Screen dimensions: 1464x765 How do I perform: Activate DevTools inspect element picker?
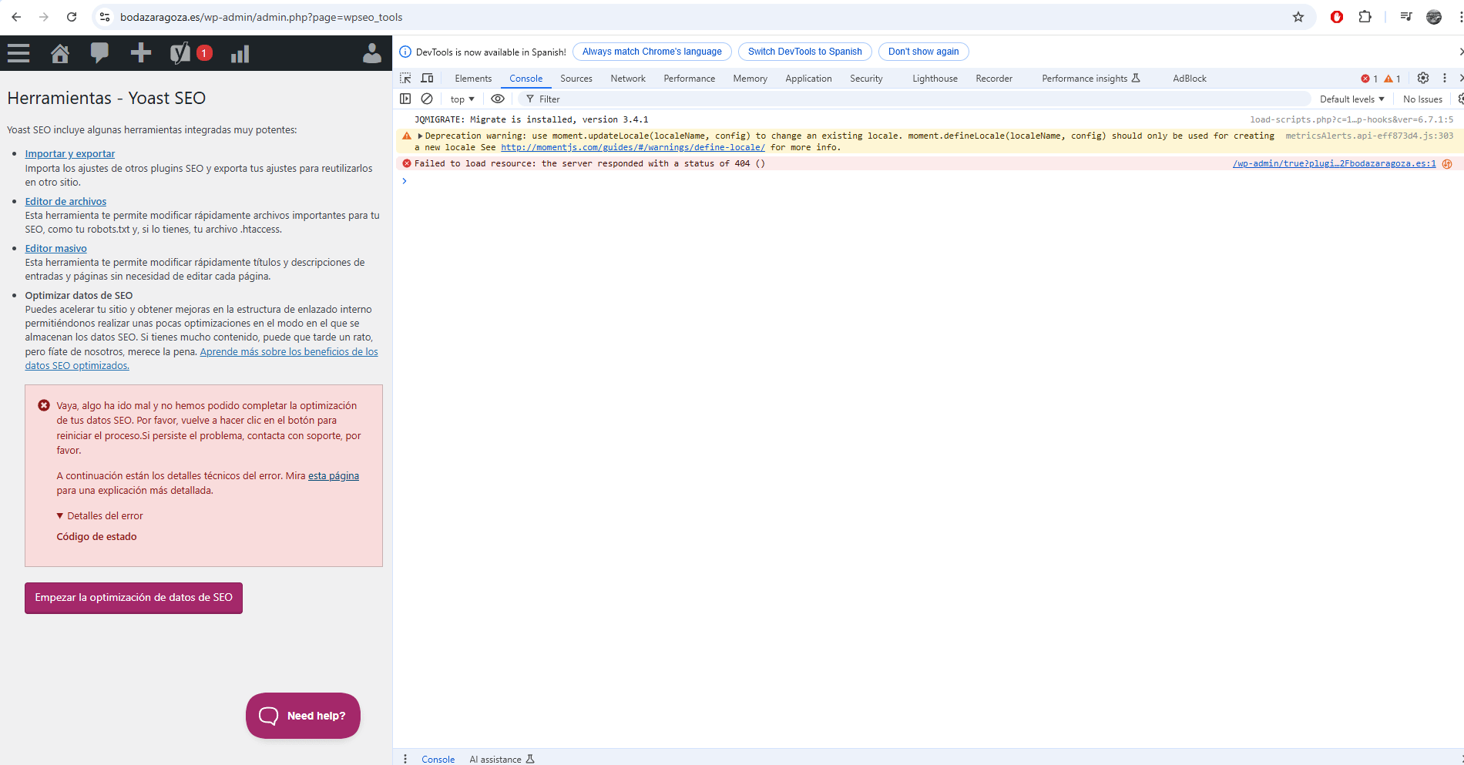point(405,78)
